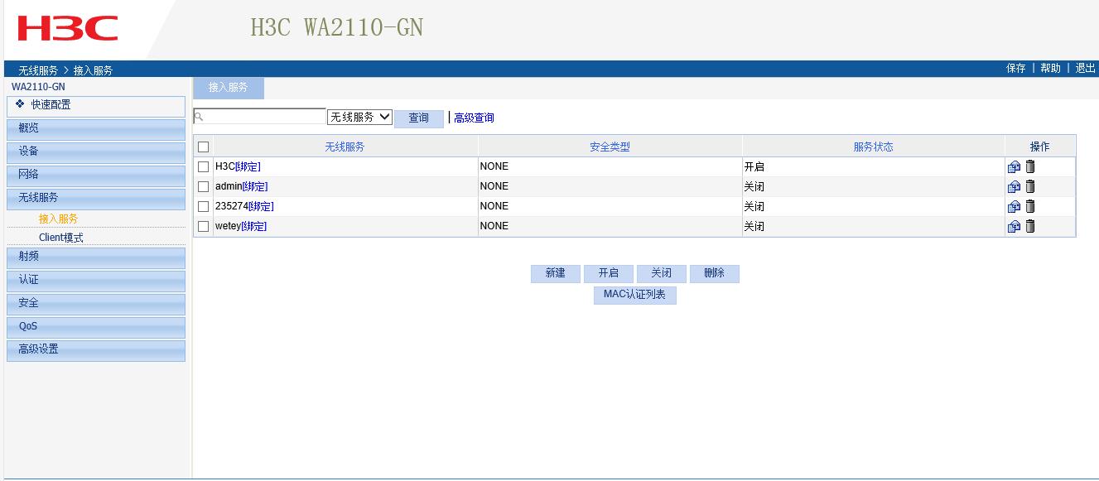
Task: Collapse the 无线服务 sidebar section
Action: click(96, 198)
